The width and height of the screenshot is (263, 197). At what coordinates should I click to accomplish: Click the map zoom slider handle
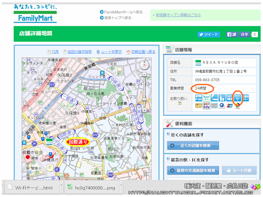(144, 99)
